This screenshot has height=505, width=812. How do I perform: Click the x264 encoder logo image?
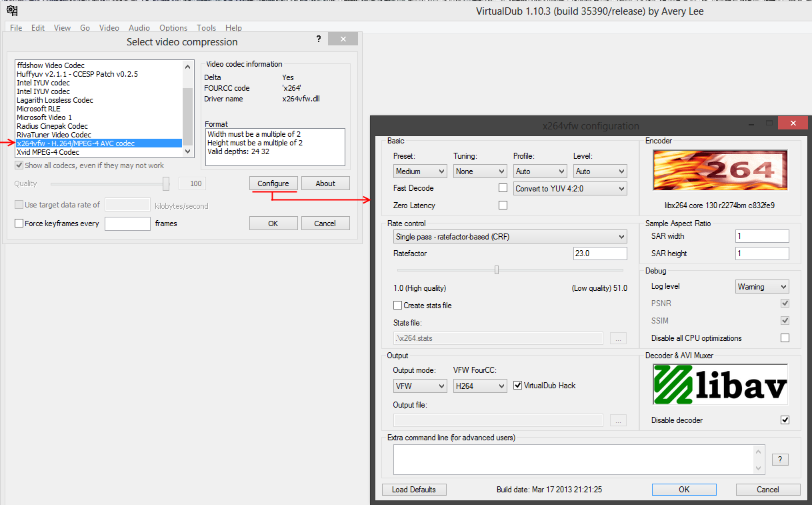pyautogui.click(x=720, y=170)
